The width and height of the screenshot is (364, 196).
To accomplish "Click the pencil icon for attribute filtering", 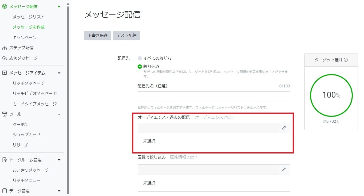I will click(284, 169).
